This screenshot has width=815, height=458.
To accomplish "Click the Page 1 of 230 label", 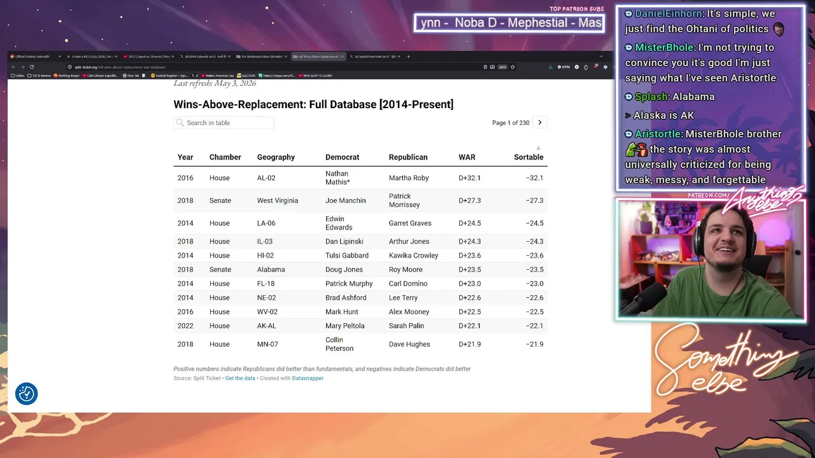I will [x=511, y=123].
